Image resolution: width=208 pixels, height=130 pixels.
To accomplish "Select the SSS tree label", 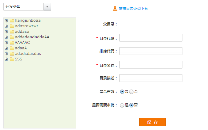I will (x=18, y=59).
